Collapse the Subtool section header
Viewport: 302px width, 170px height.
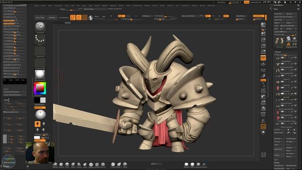coord(278,52)
